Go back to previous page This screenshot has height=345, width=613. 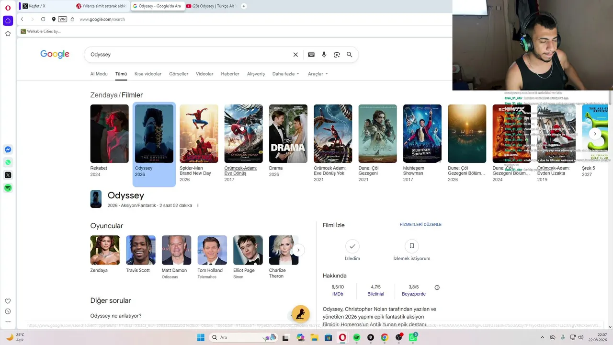pos(22,19)
